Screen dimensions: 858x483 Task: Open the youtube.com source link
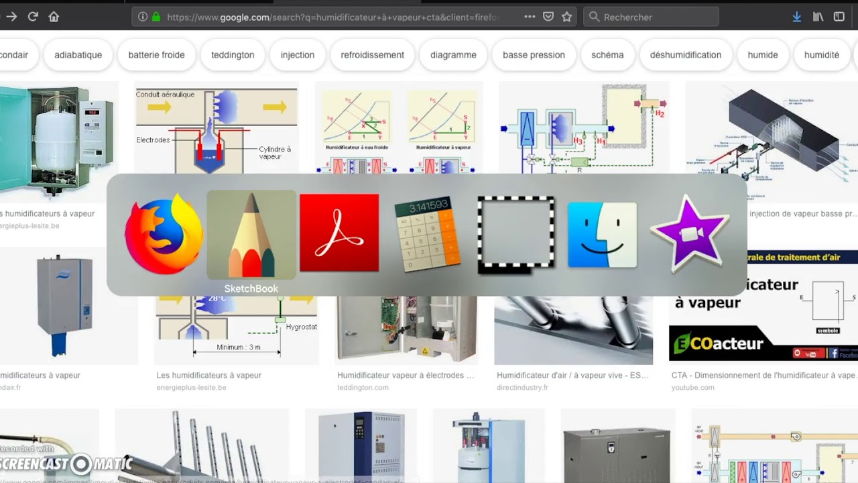pyautogui.click(x=692, y=387)
